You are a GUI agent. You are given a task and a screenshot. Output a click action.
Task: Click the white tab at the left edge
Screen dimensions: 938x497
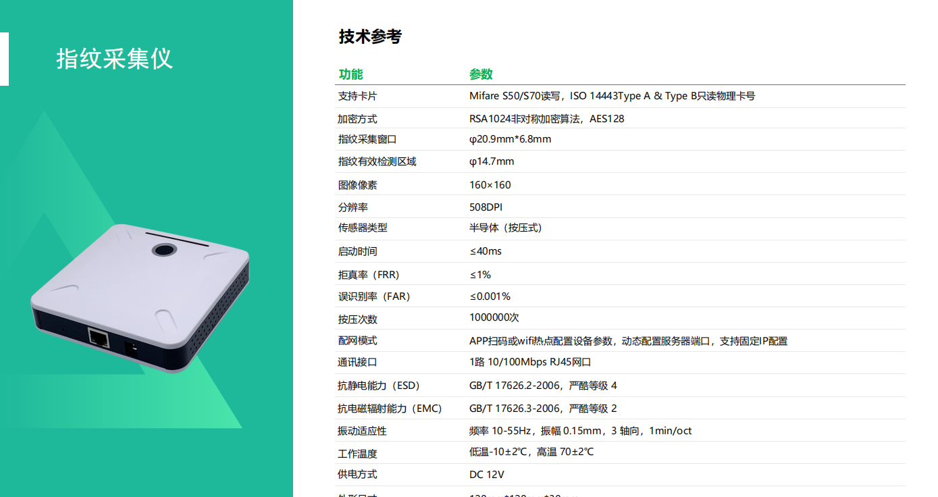4,59
